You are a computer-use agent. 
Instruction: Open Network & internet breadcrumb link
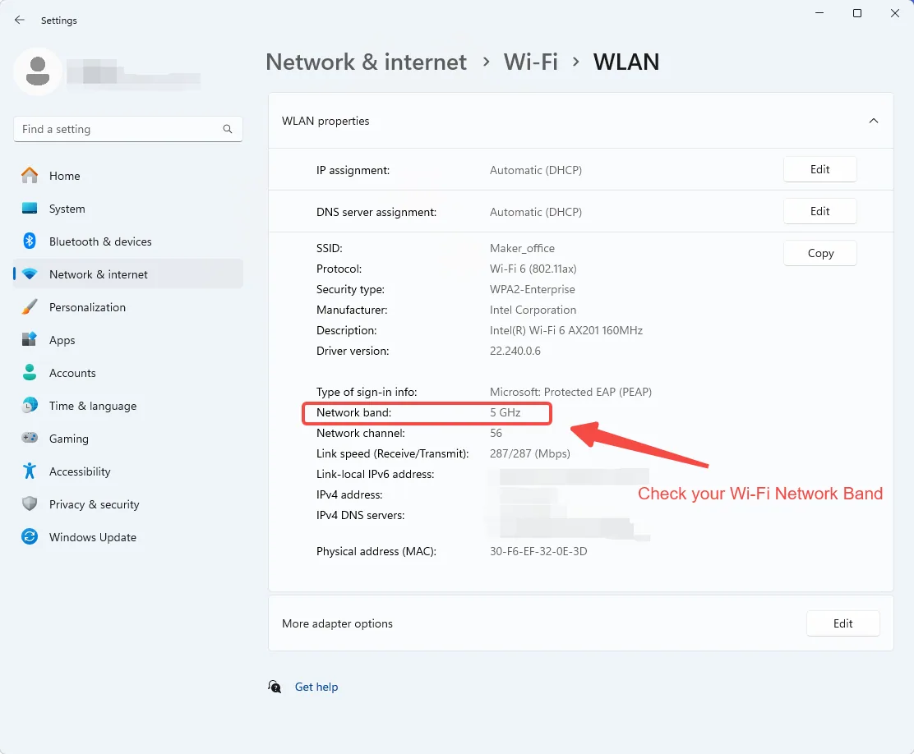pyautogui.click(x=366, y=62)
